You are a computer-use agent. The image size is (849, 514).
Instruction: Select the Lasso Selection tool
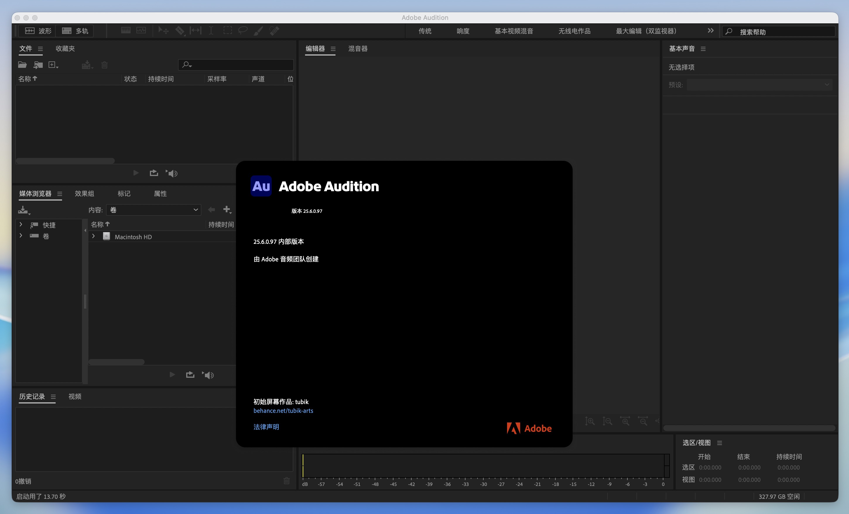243,30
